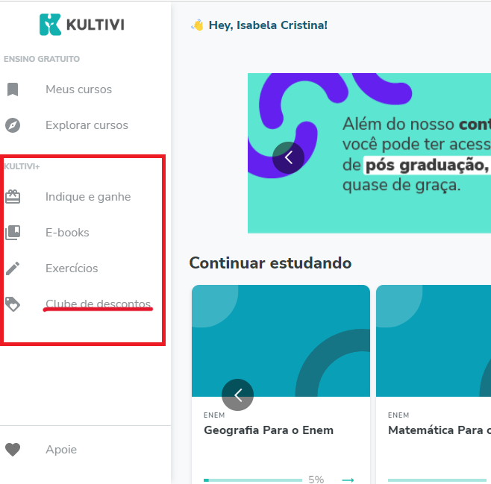Click the bookmark icon for Meus cursos
This screenshot has width=491, height=484.
(x=13, y=89)
